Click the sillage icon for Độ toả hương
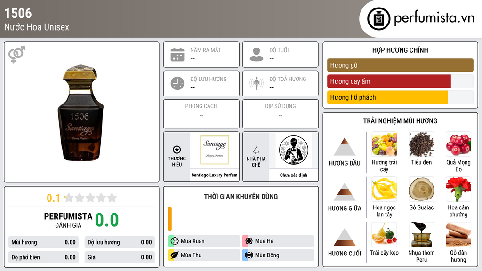The height and width of the screenshot is (271, 482). pyautogui.click(x=257, y=83)
